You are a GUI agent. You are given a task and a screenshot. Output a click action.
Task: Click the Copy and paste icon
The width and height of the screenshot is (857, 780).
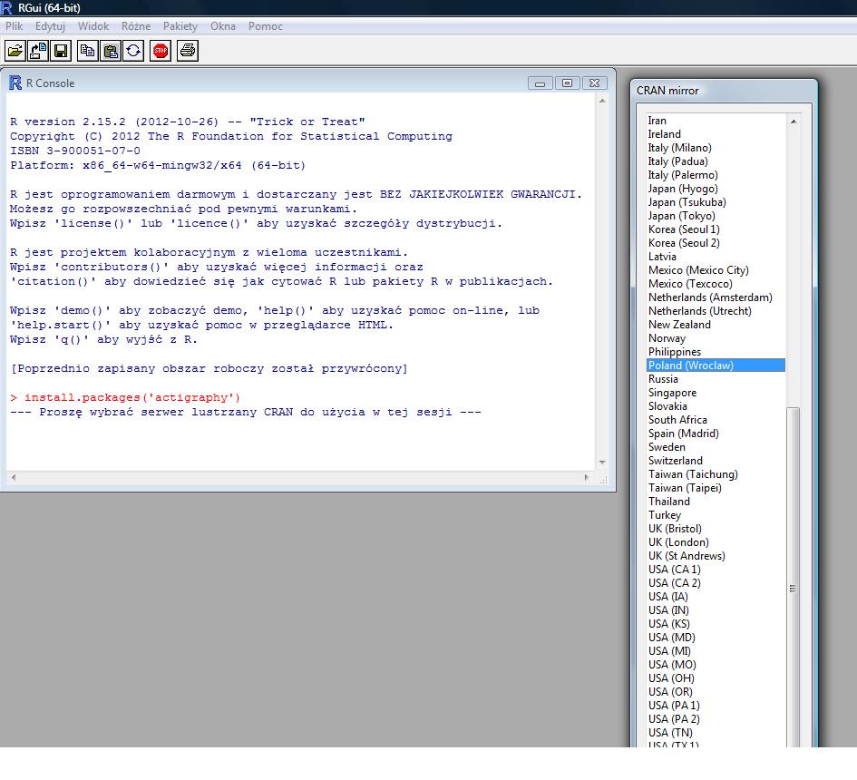click(133, 51)
